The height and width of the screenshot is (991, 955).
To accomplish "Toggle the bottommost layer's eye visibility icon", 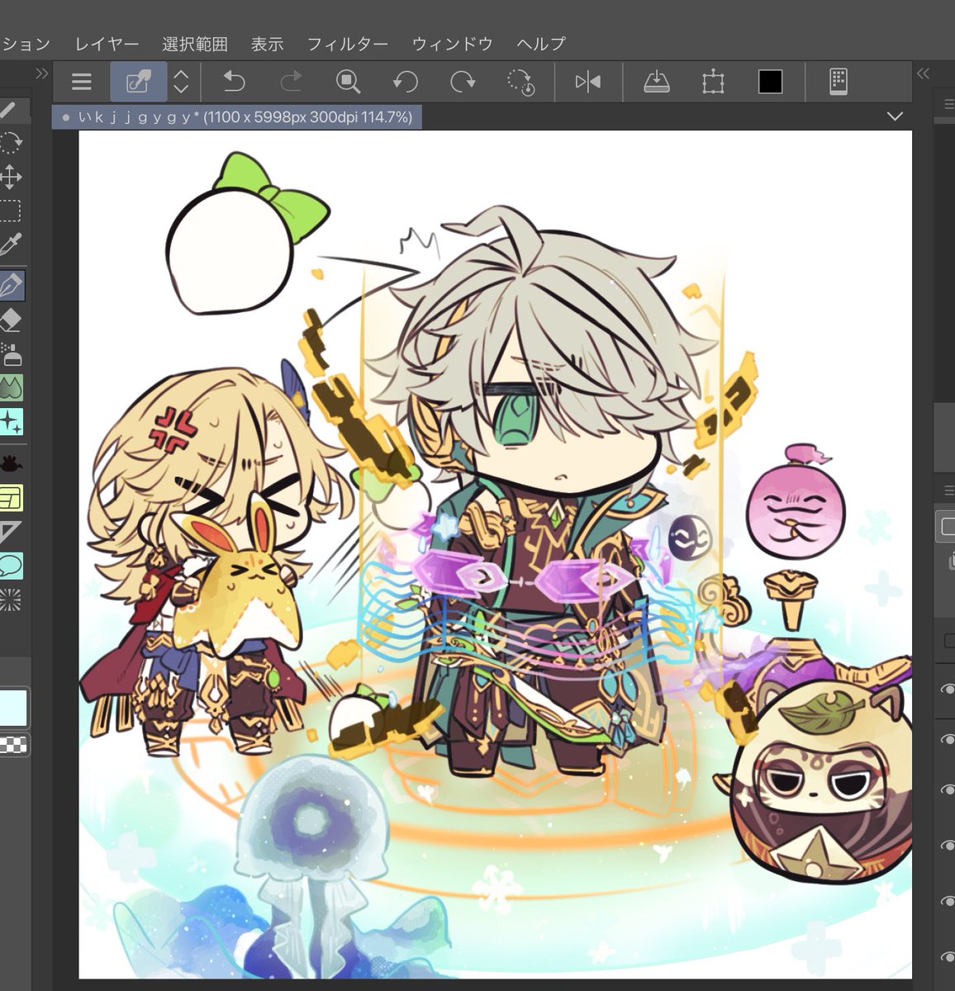I will 947,956.
